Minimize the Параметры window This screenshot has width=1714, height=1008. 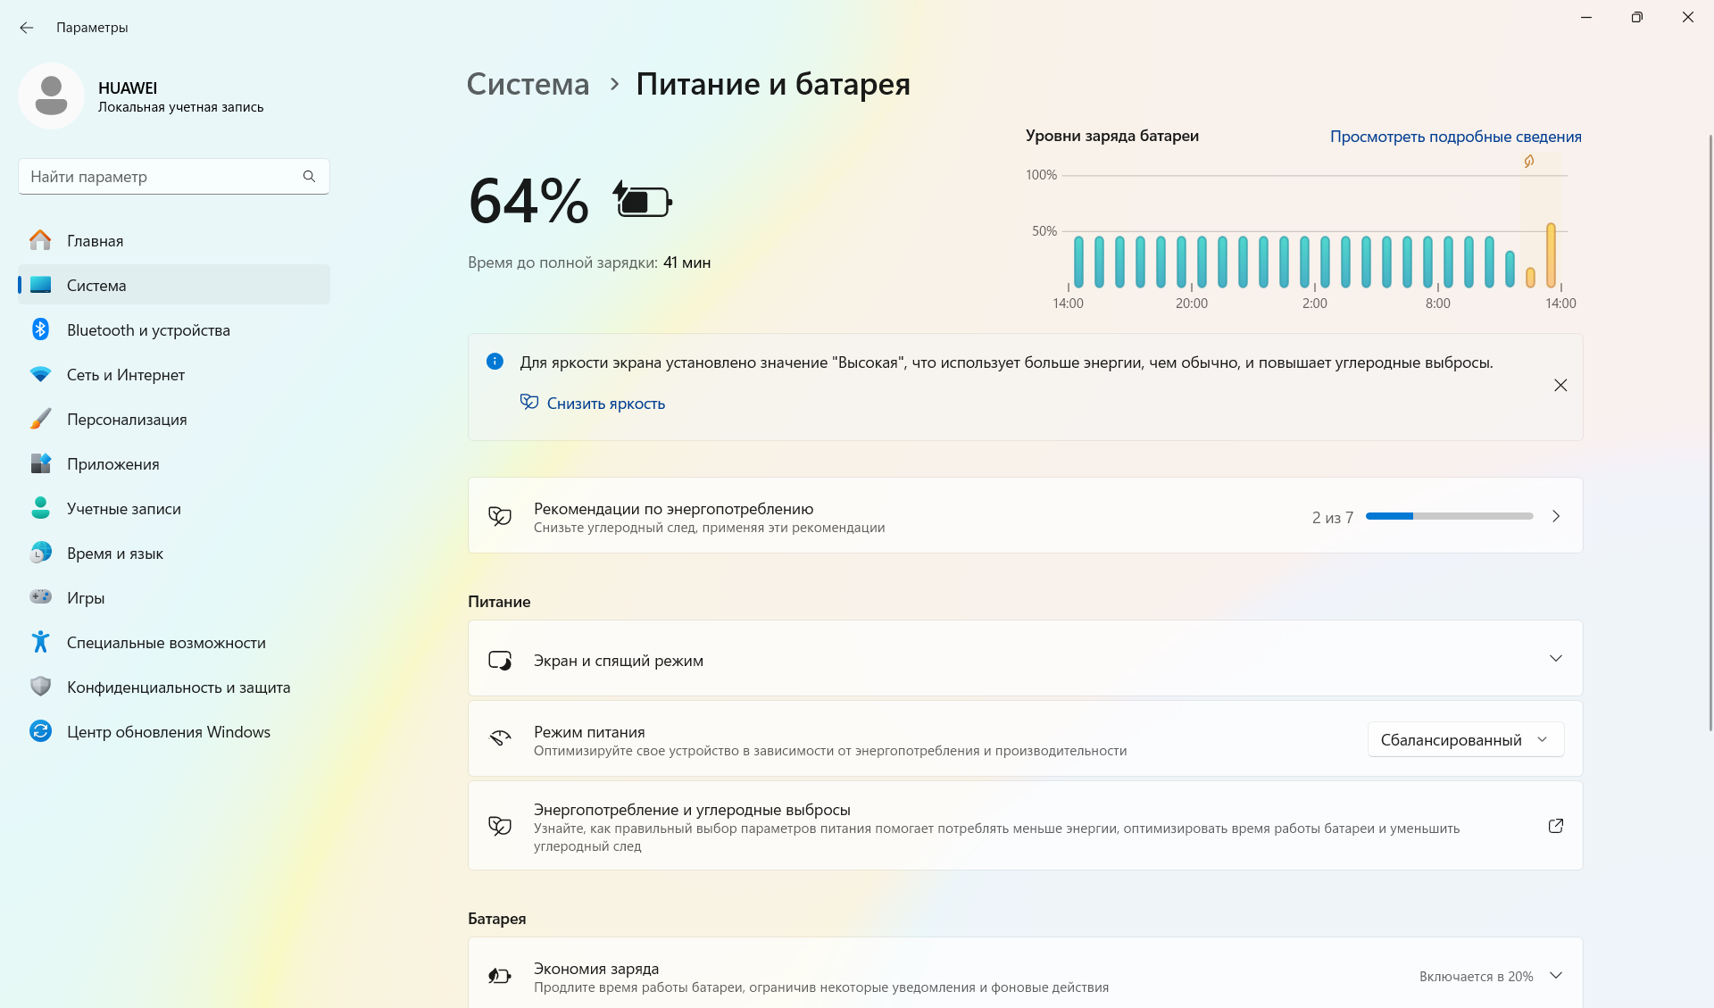coord(1586,17)
